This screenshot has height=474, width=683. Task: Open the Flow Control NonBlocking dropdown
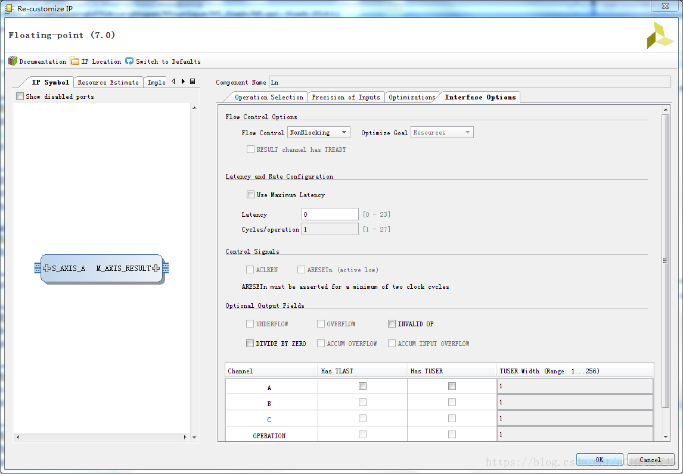tap(319, 132)
